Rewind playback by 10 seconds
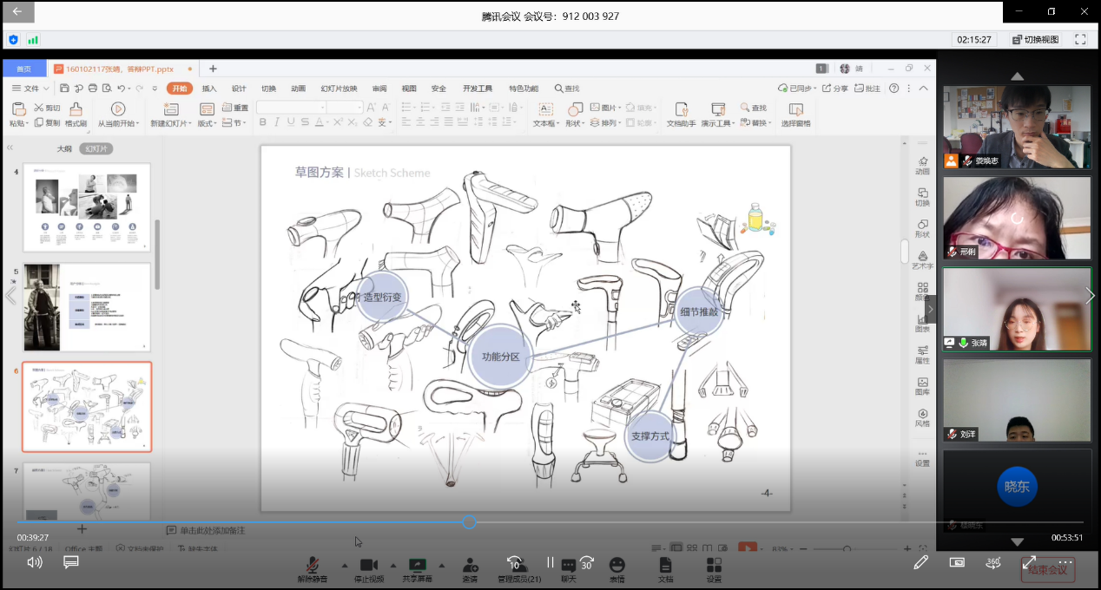Viewport: 1101px width, 590px height. [x=514, y=563]
